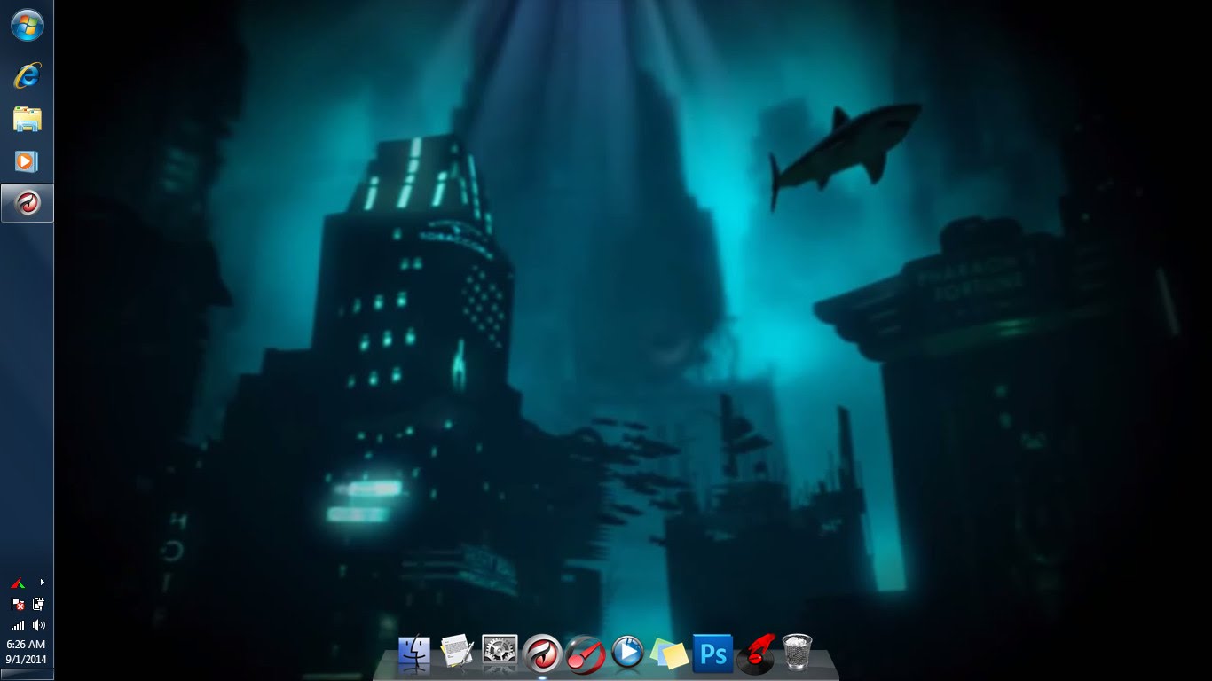Launch Internet Explorer from the taskbar
This screenshot has width=1212, height=681.
point(27,76)
